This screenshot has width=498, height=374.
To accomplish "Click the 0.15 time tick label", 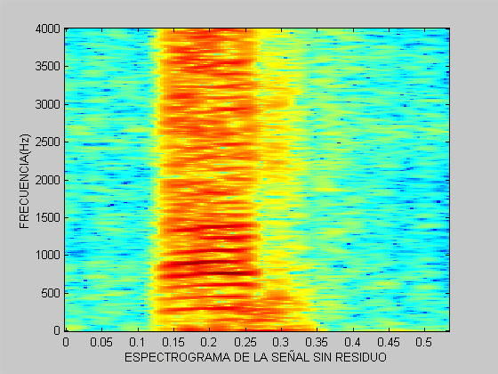I will [173, 342].
